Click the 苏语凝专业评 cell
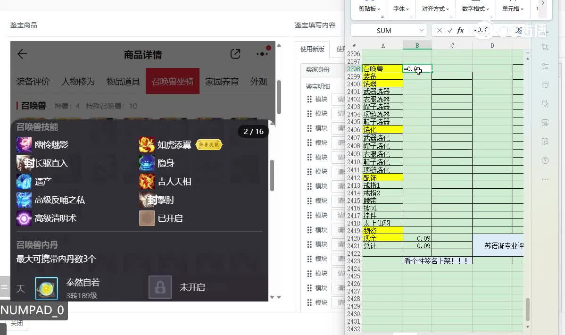 498,245
